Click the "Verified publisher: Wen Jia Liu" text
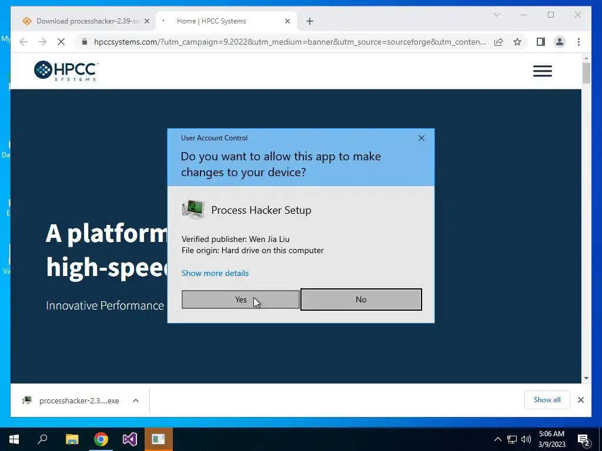The height and width of the screenshot is (451, 602). (x=235, y=239)
